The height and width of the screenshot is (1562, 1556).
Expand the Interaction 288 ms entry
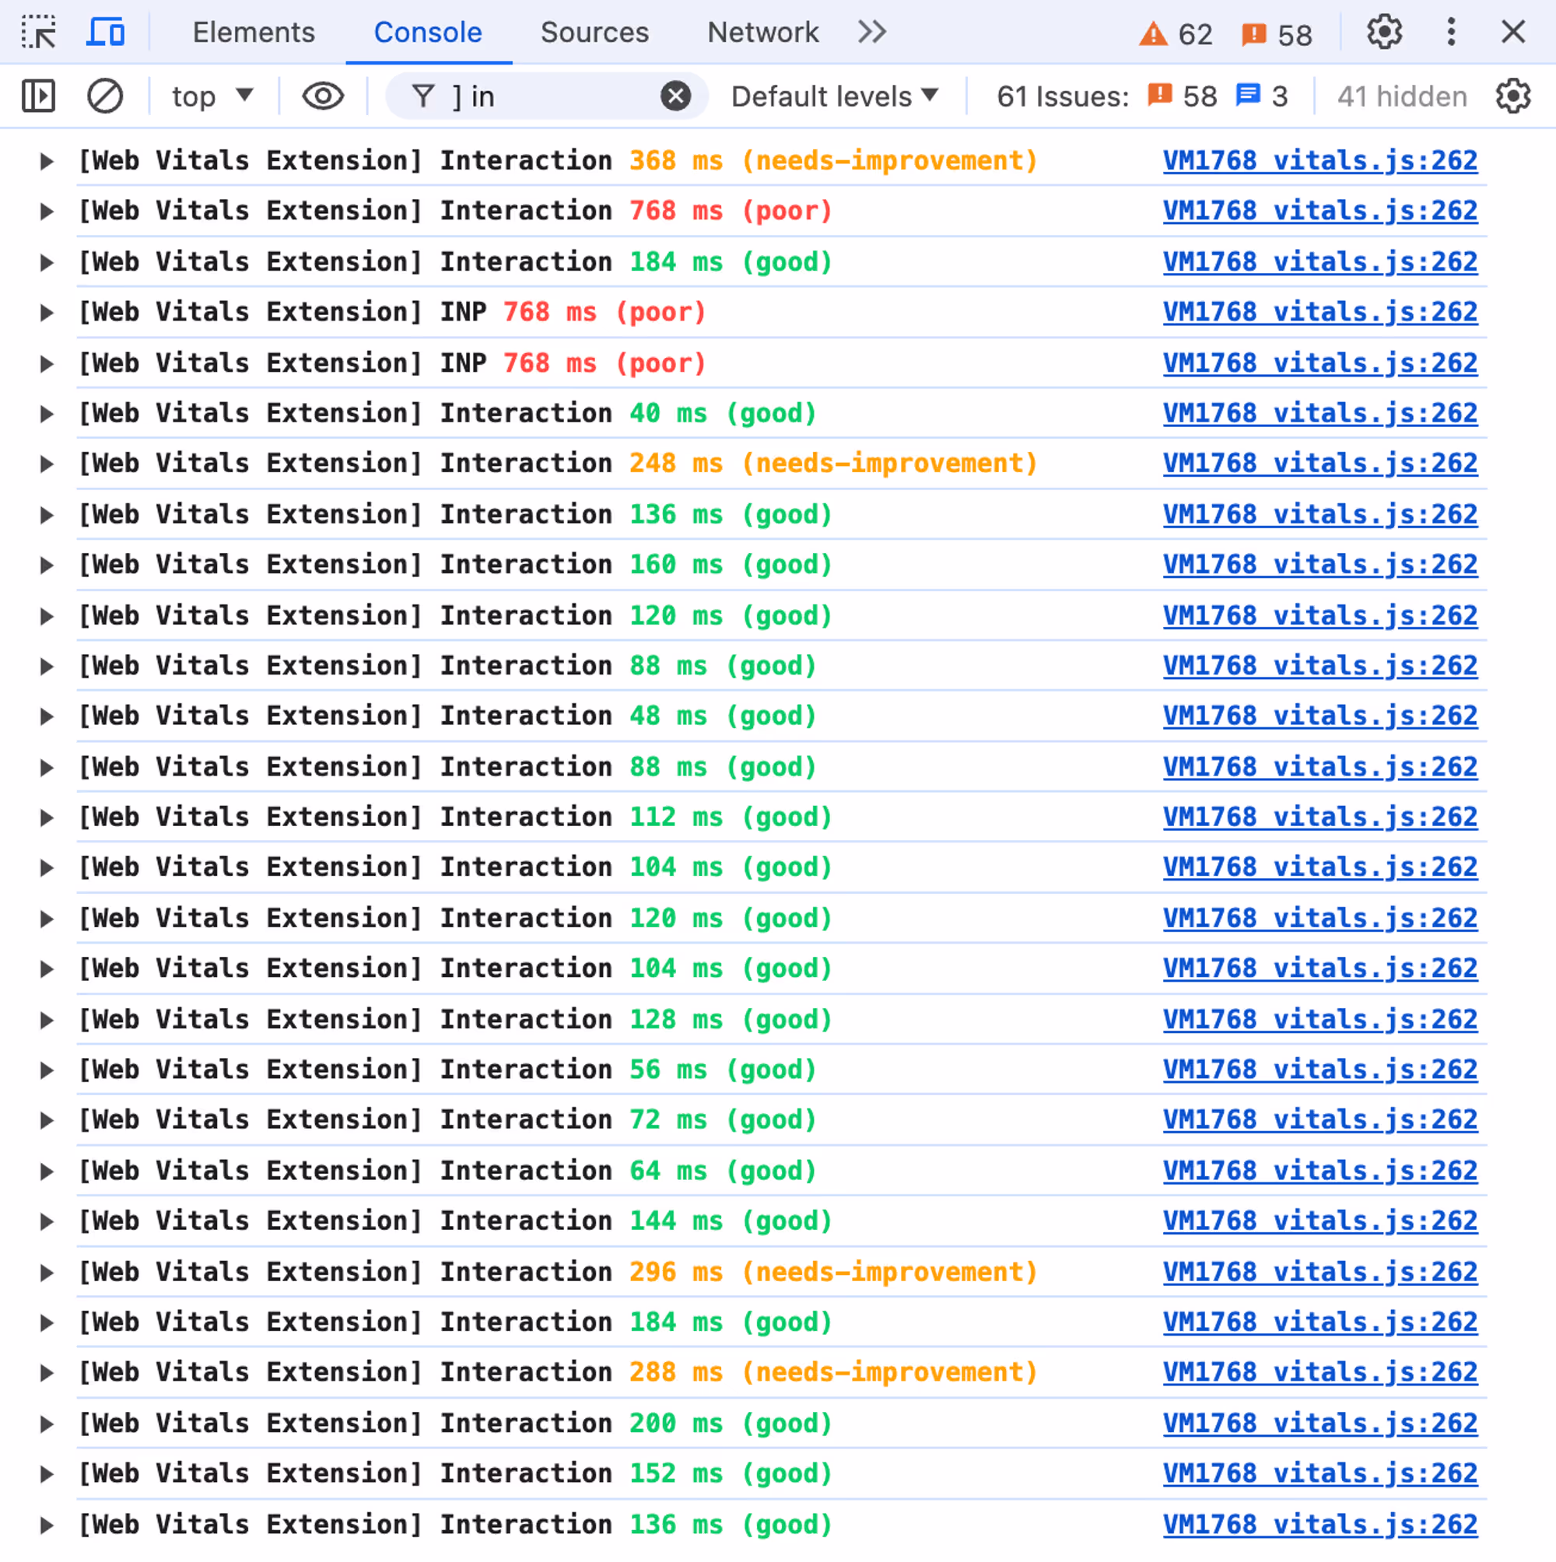[47, 1372]
